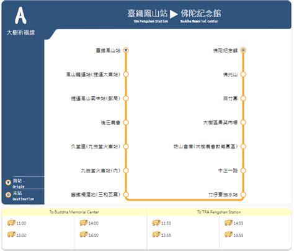Select the 姑山倉庫(大樹農會教育園區) stop name
The image size is (294, 251).
[205, 147]
